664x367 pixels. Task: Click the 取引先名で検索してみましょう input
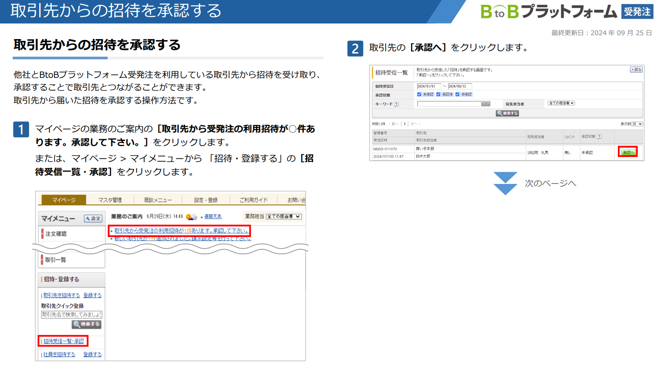tap(71, 314)
